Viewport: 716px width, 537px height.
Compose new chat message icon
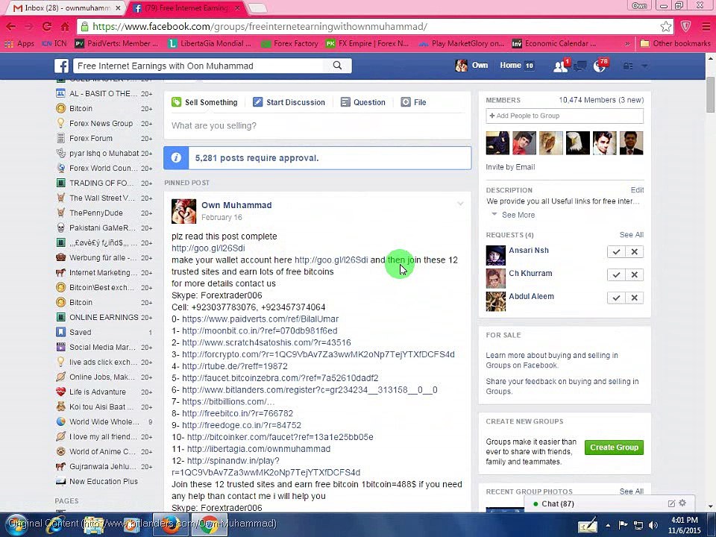pyautogui.click(x=671, y=503)
